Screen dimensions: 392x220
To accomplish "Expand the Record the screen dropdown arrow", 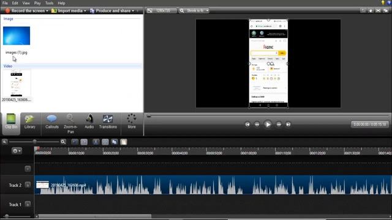I will tap(47, 11).
